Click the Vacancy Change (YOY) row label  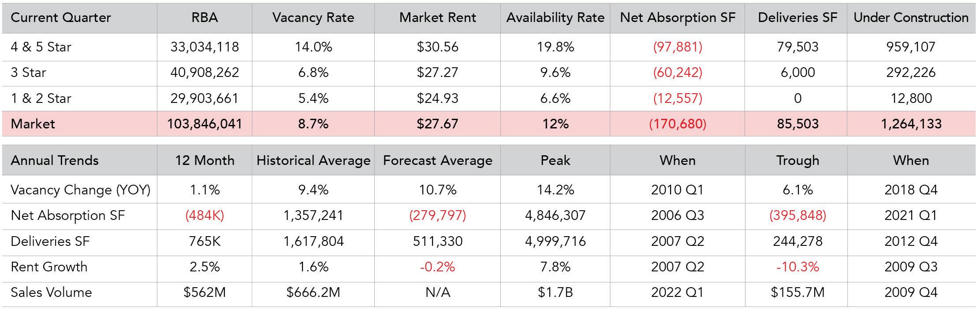(x=80, y=190)
